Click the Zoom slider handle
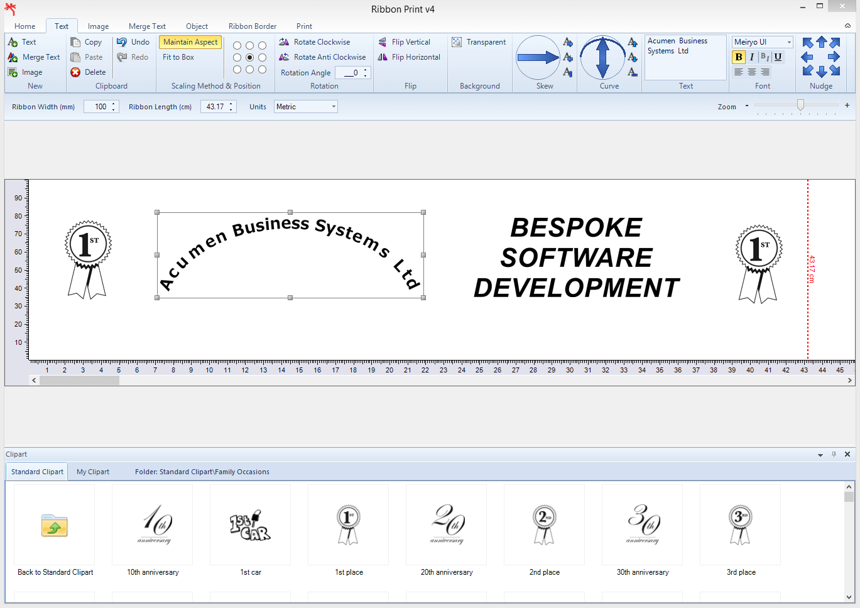The image size is (860, 608). pyautogui.click(x=800, y=105)
